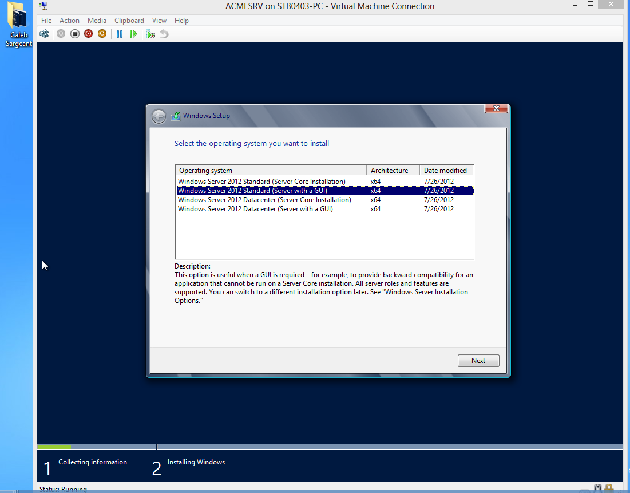Click the Installing Windows step label
This screenshot has width=630, height=493.
click(196, 462)
